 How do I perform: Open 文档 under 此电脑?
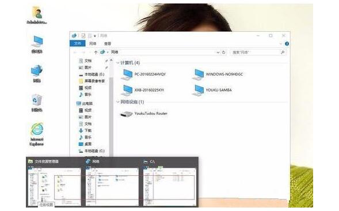point(85,124)
